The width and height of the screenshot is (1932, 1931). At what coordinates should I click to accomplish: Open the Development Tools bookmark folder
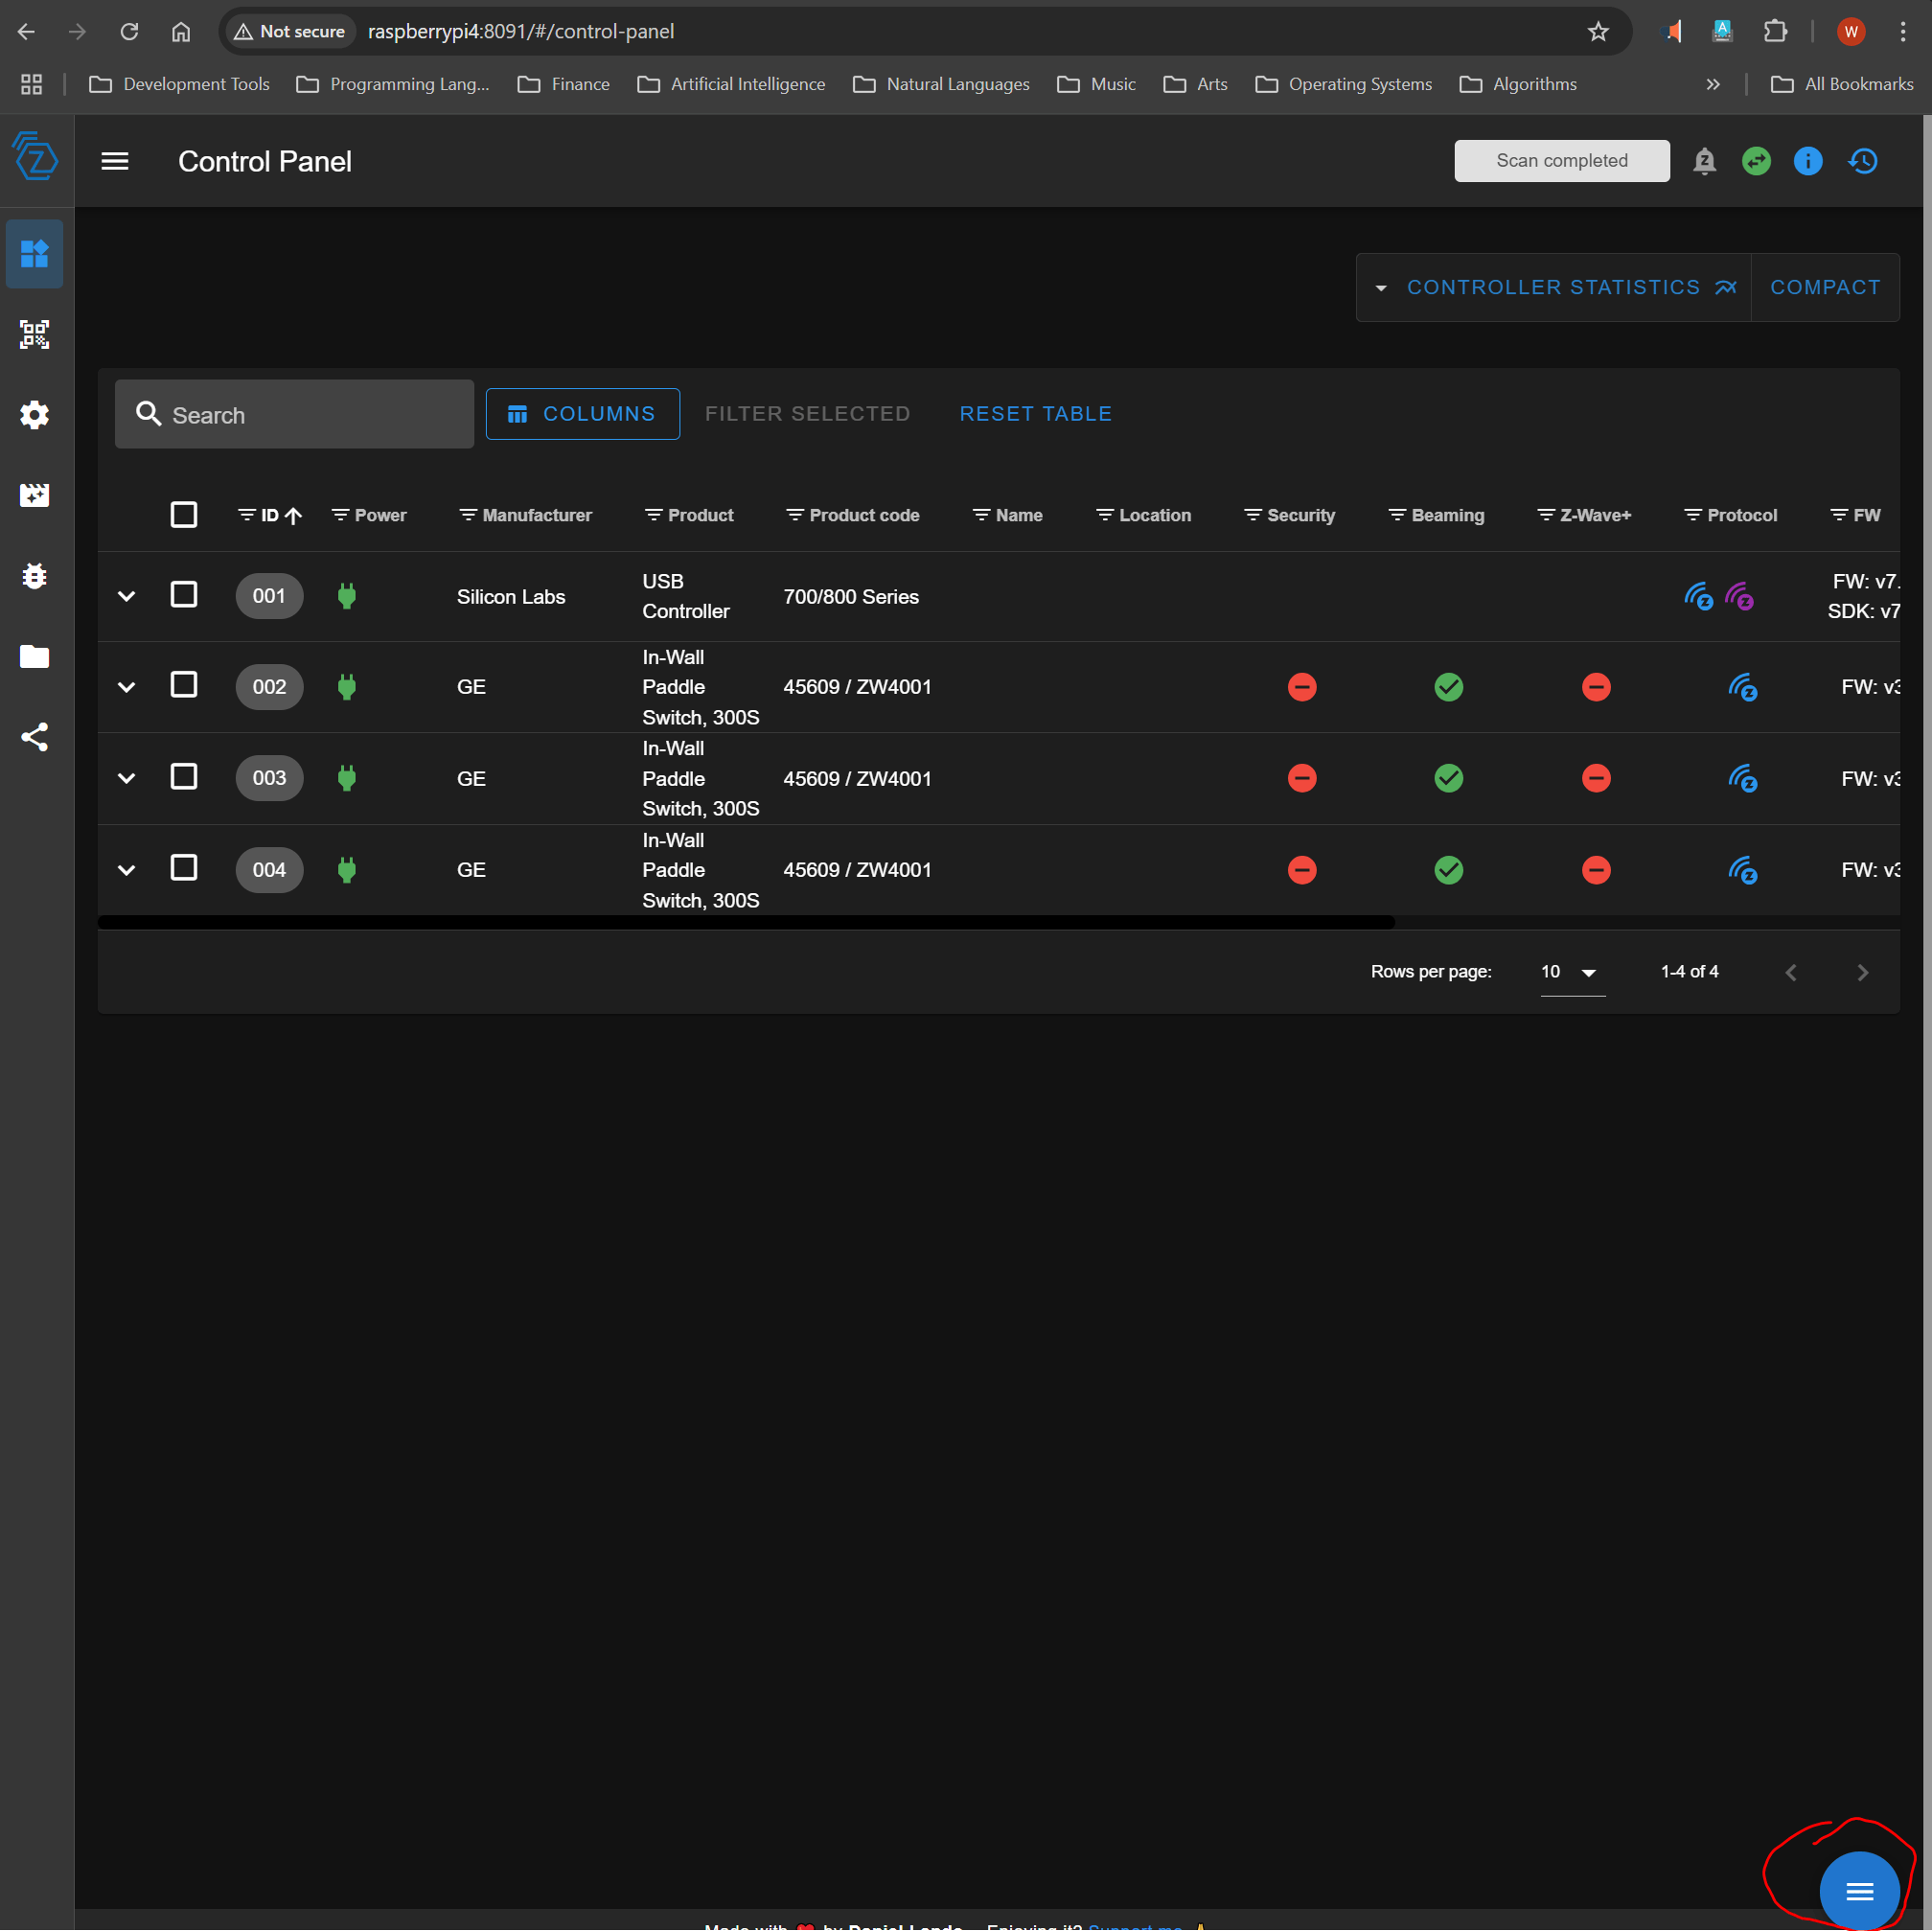point(180,84)
